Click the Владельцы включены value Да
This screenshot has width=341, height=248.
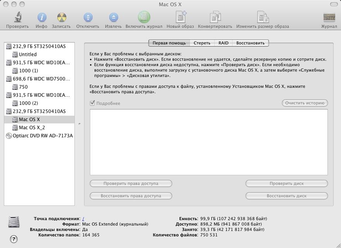click(x=85, y=229)
